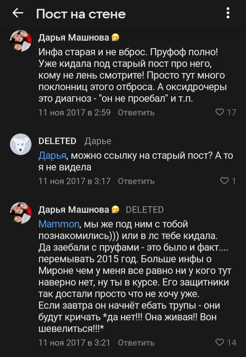Open the blue Дарья mention link
Viewport: 246px width, 357px height.
pyautogui.click(x=52, y=156)
